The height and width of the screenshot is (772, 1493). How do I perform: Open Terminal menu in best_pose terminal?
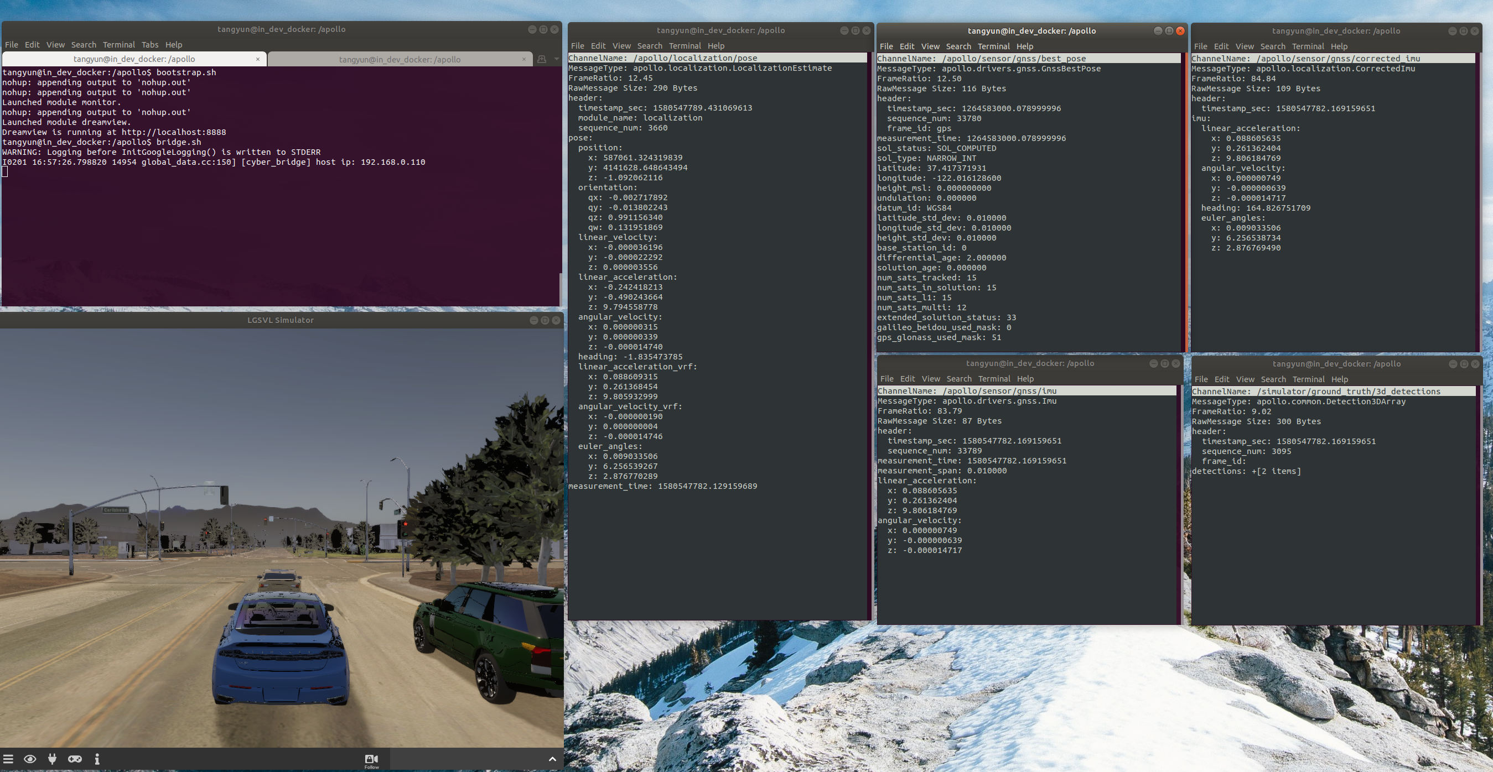click(994, 46)
